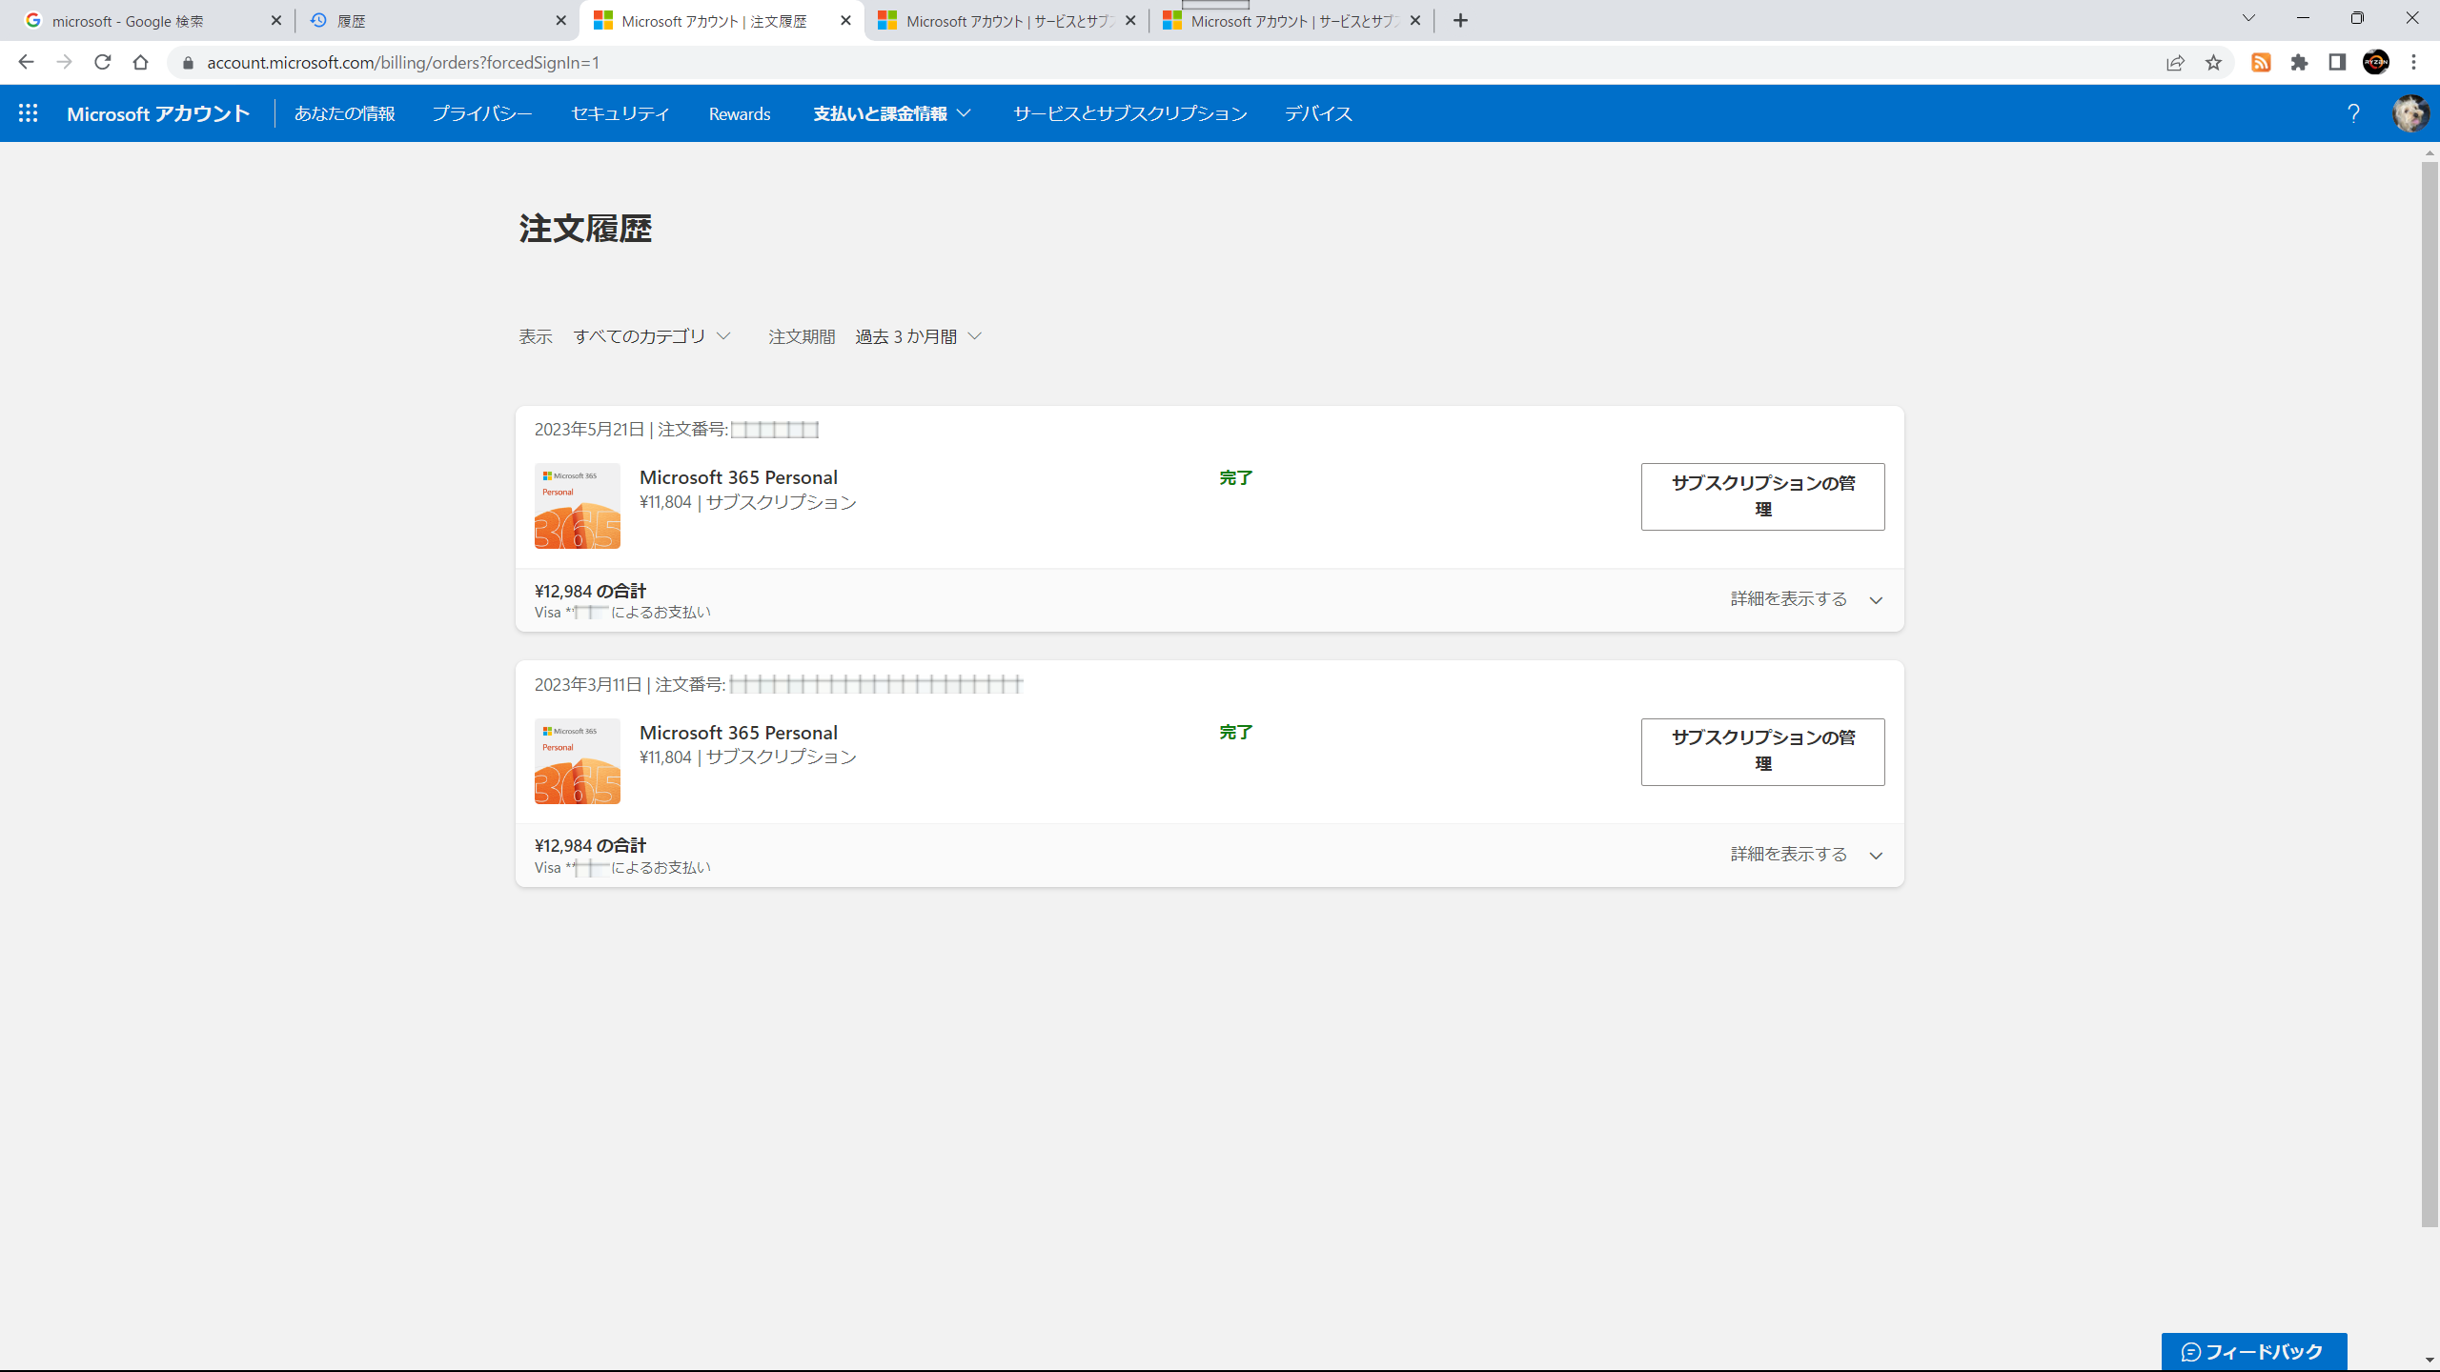The height and width of the screenshot is (1372, 2440).
Task: Close the 履歴 tab
Action: tap(560, 20)
